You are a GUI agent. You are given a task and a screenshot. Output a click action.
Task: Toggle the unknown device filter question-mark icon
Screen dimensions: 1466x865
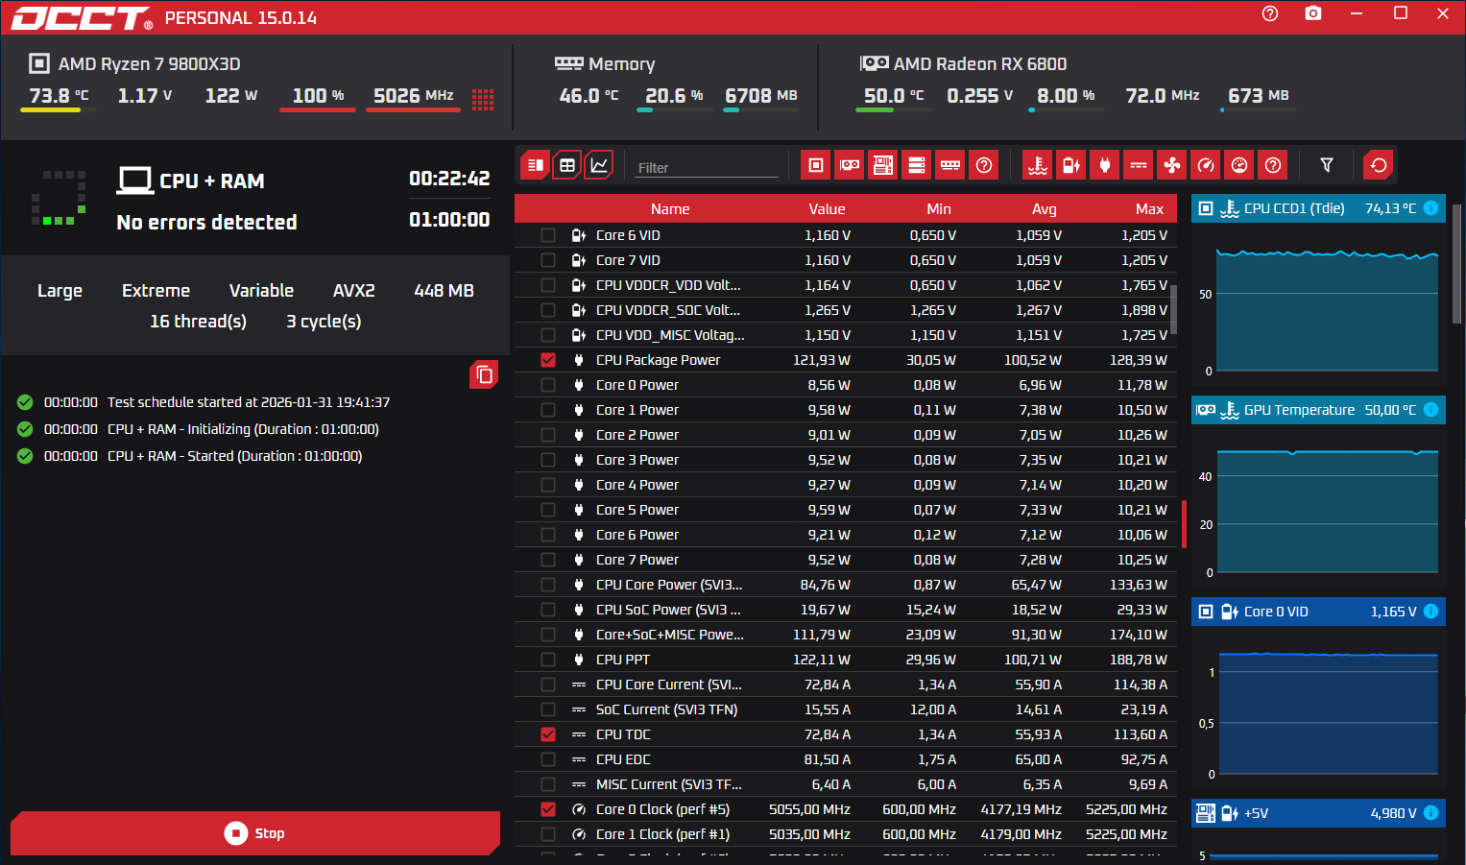(984, 165)
